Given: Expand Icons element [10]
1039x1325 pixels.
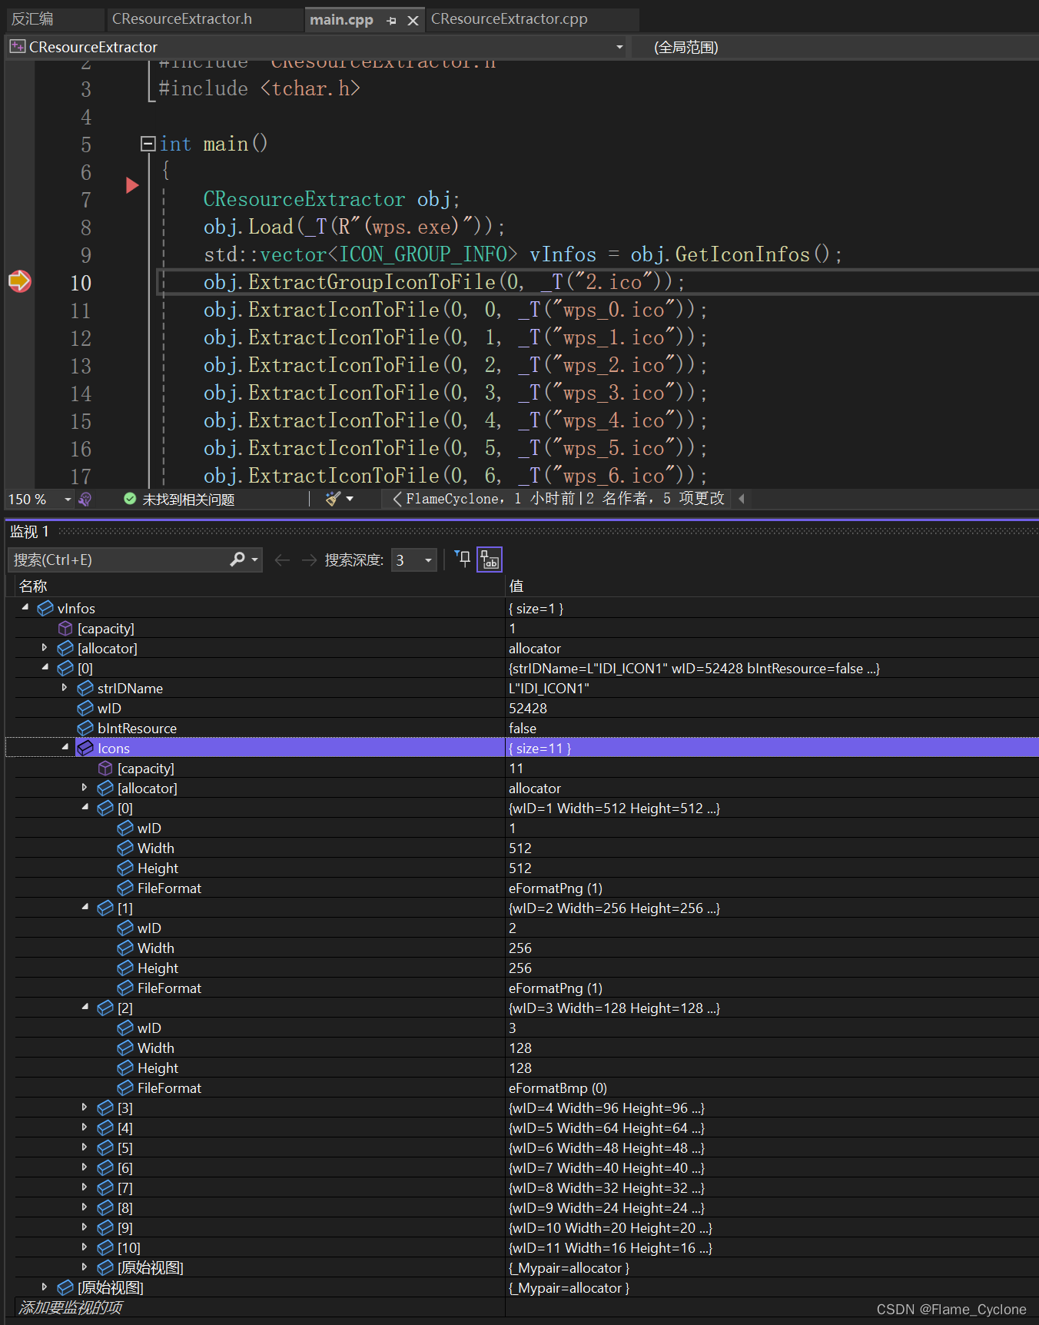Looking at the screenshot, I should [x=85, y=1247].
